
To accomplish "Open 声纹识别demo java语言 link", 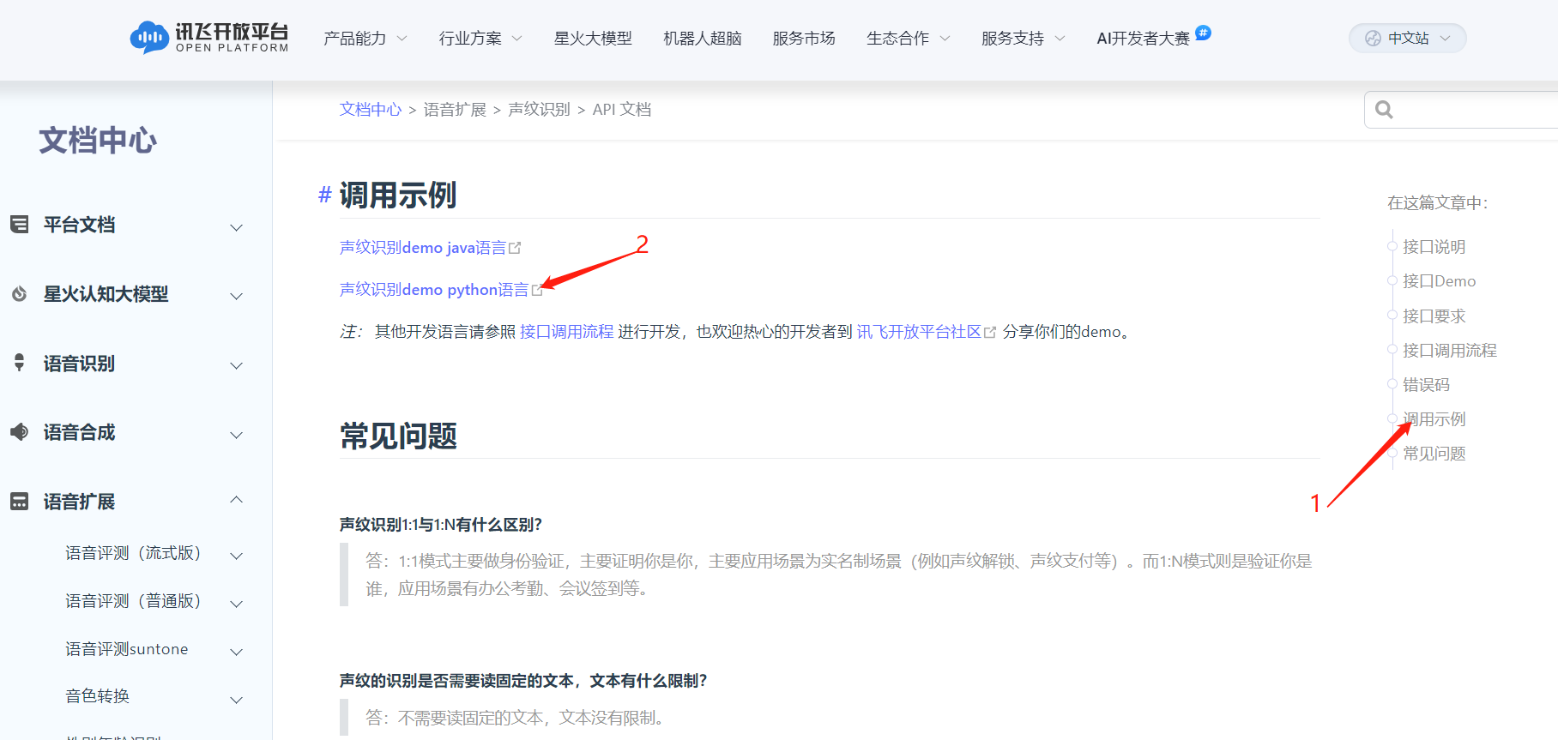I will [423, 248].
